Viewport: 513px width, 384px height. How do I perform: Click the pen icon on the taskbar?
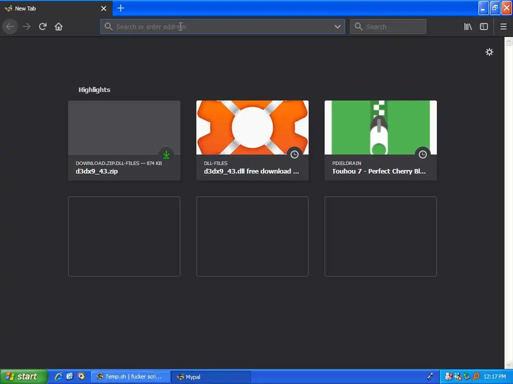pos(430,376)
